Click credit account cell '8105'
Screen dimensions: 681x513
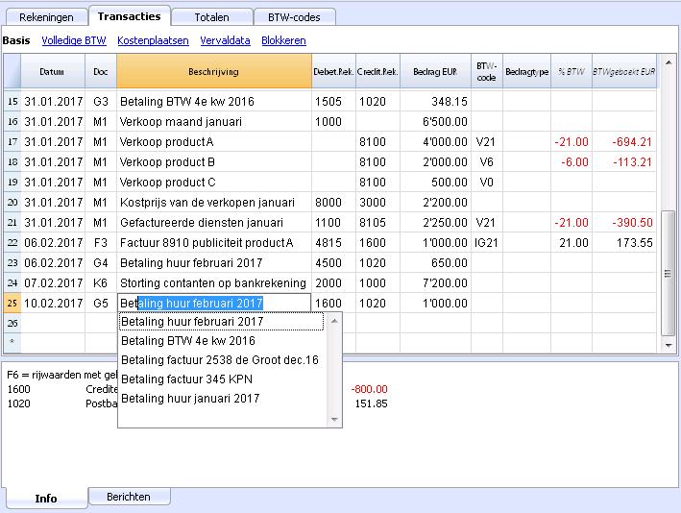(377, 223)
